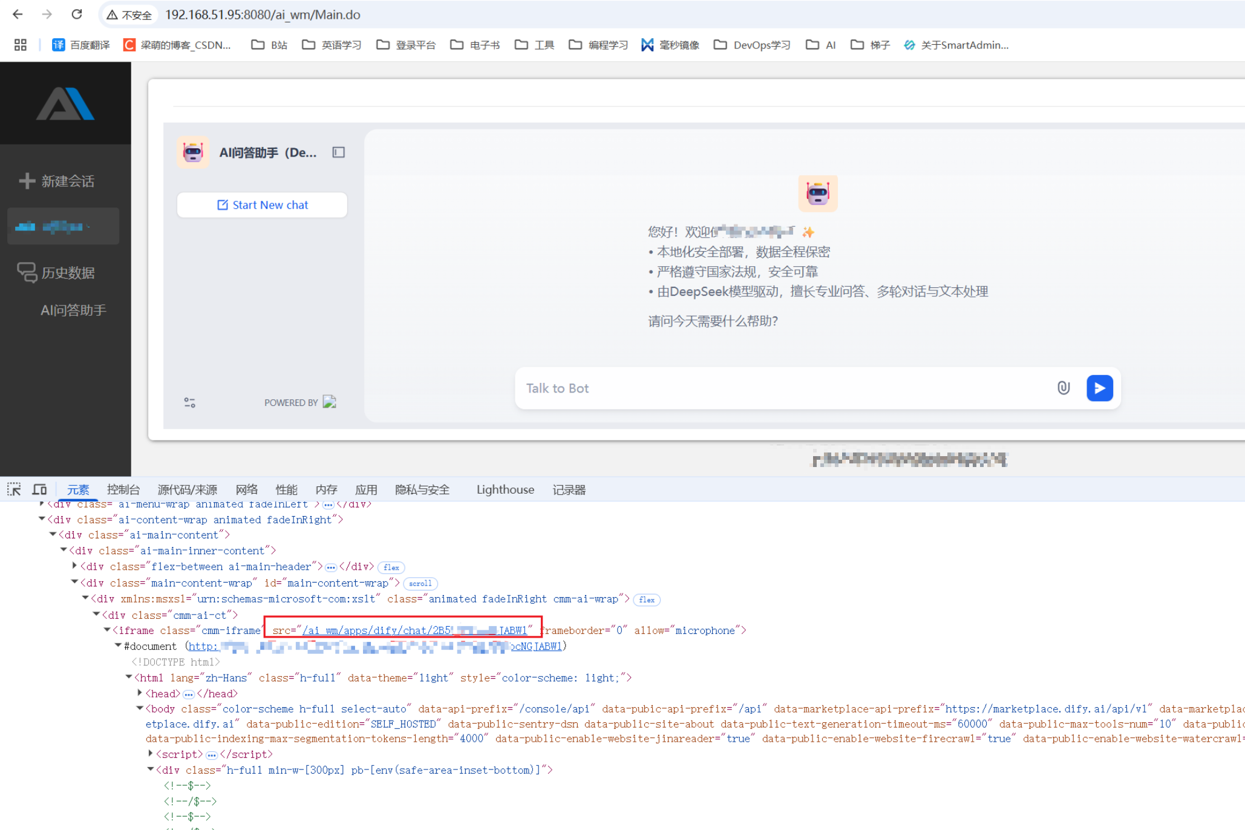Toggle the device toolbar icon in DevTools
Image resolution: width=1245 pixels, height=830 pixels.
tap(40, 489)
